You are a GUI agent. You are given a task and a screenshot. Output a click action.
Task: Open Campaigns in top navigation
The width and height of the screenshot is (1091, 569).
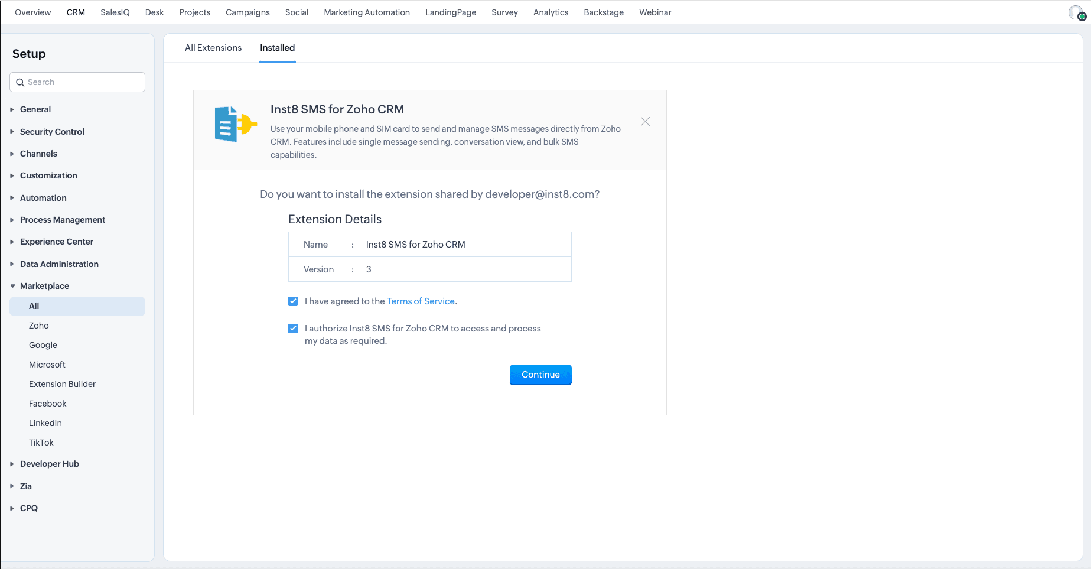click(x=247, y=12)
